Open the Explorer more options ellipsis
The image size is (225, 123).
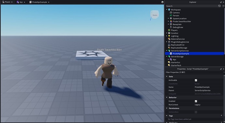(x=223, y=6)
